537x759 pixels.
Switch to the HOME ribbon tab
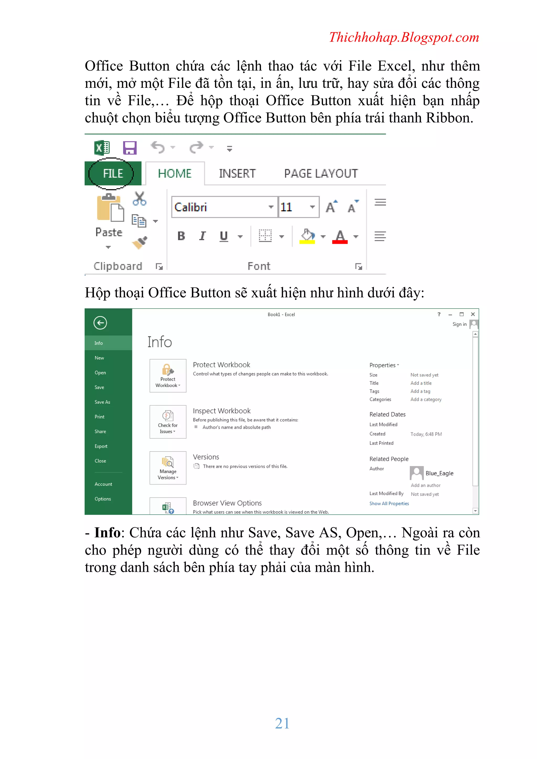pos(175,174)
